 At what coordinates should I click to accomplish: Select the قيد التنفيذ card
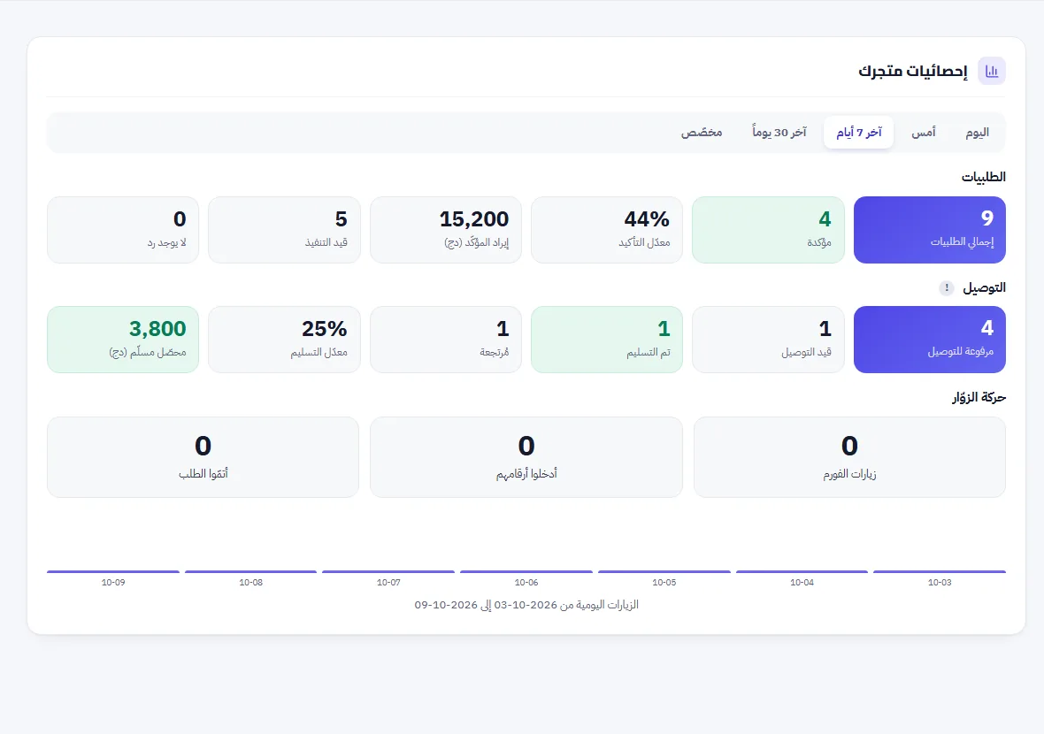click(284, 230)
